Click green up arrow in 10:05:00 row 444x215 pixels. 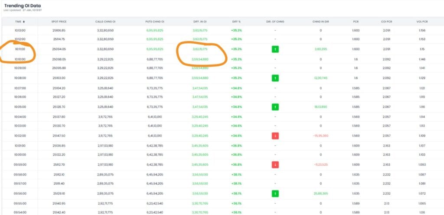click(x=275, y=106)
